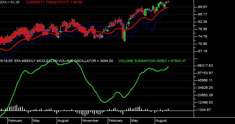Click the last August label on the time axis
Viewport: 235px width, 124px height.
point(161,121)
